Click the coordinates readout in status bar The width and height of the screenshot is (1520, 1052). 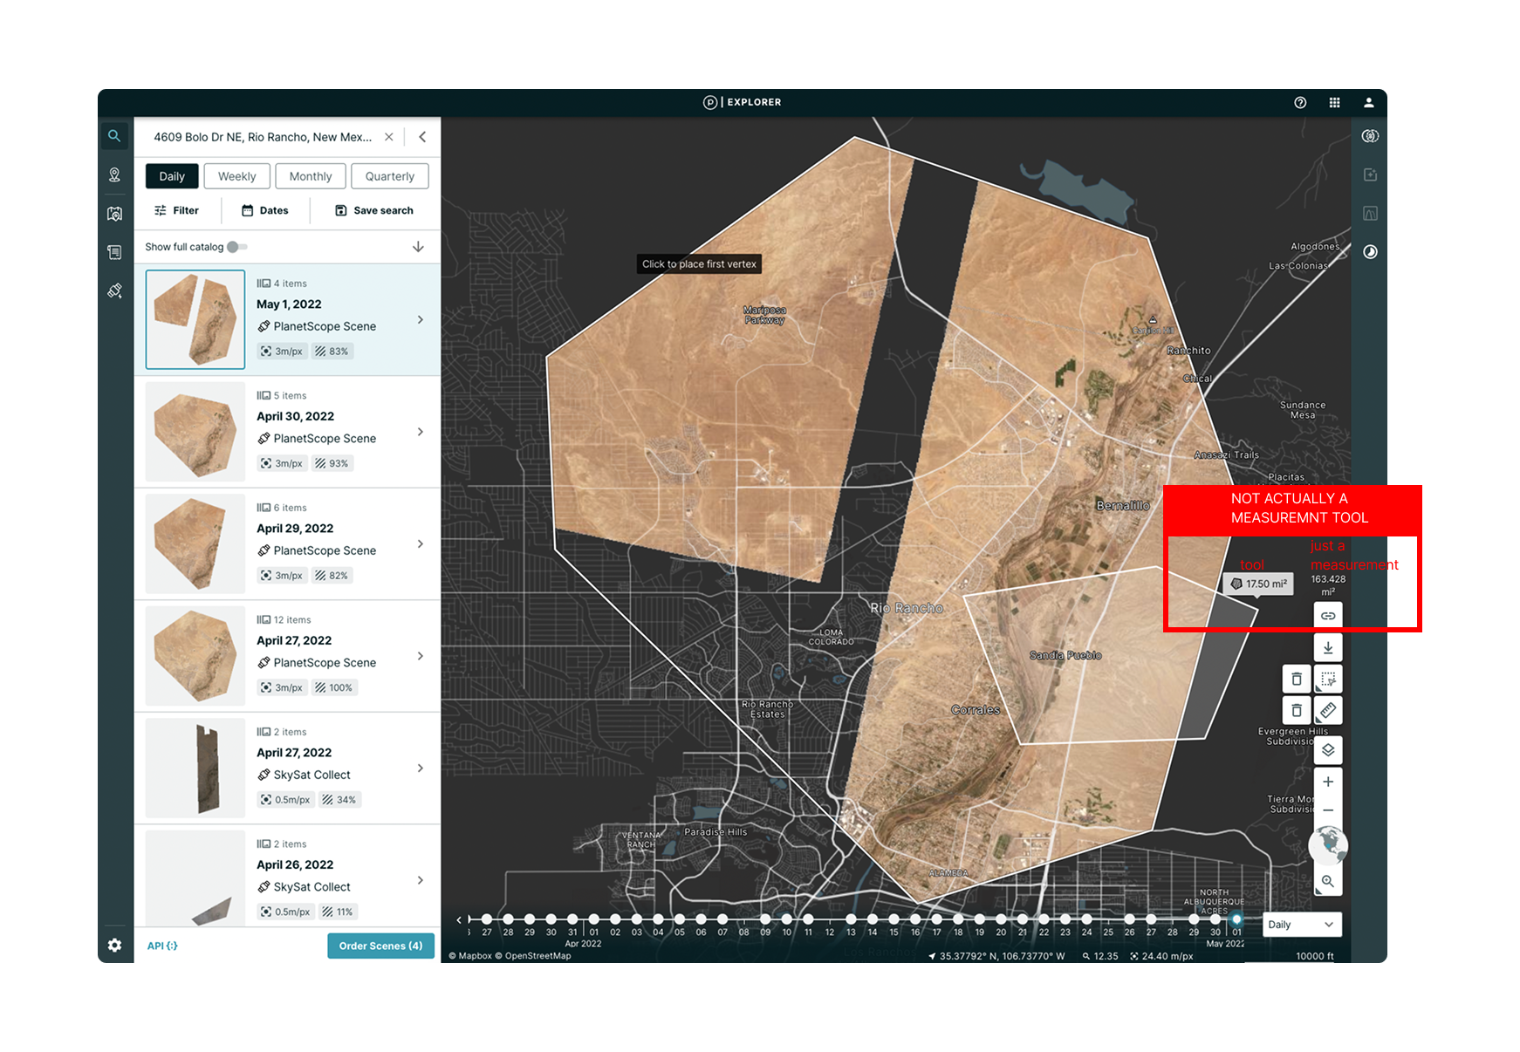tap(996, 956)
